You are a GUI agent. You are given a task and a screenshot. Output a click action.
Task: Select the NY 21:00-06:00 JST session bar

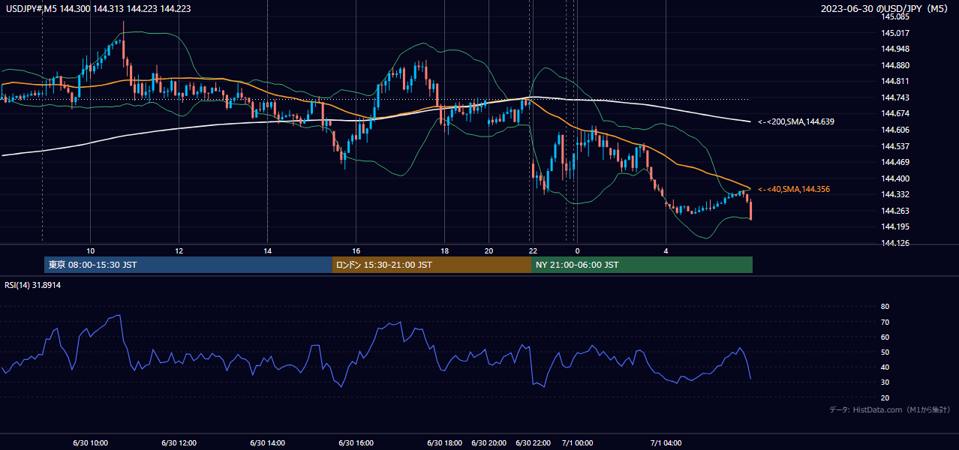point(642,265)
